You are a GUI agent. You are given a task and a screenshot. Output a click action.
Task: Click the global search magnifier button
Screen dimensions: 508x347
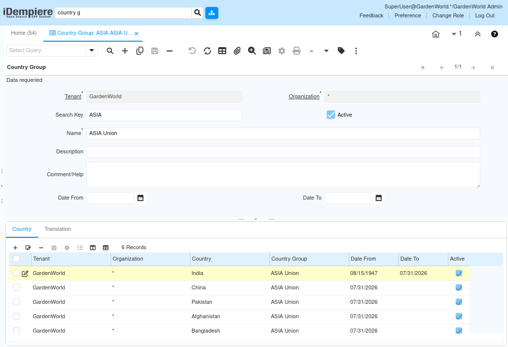pyautogui.click(x=197, y=13)
